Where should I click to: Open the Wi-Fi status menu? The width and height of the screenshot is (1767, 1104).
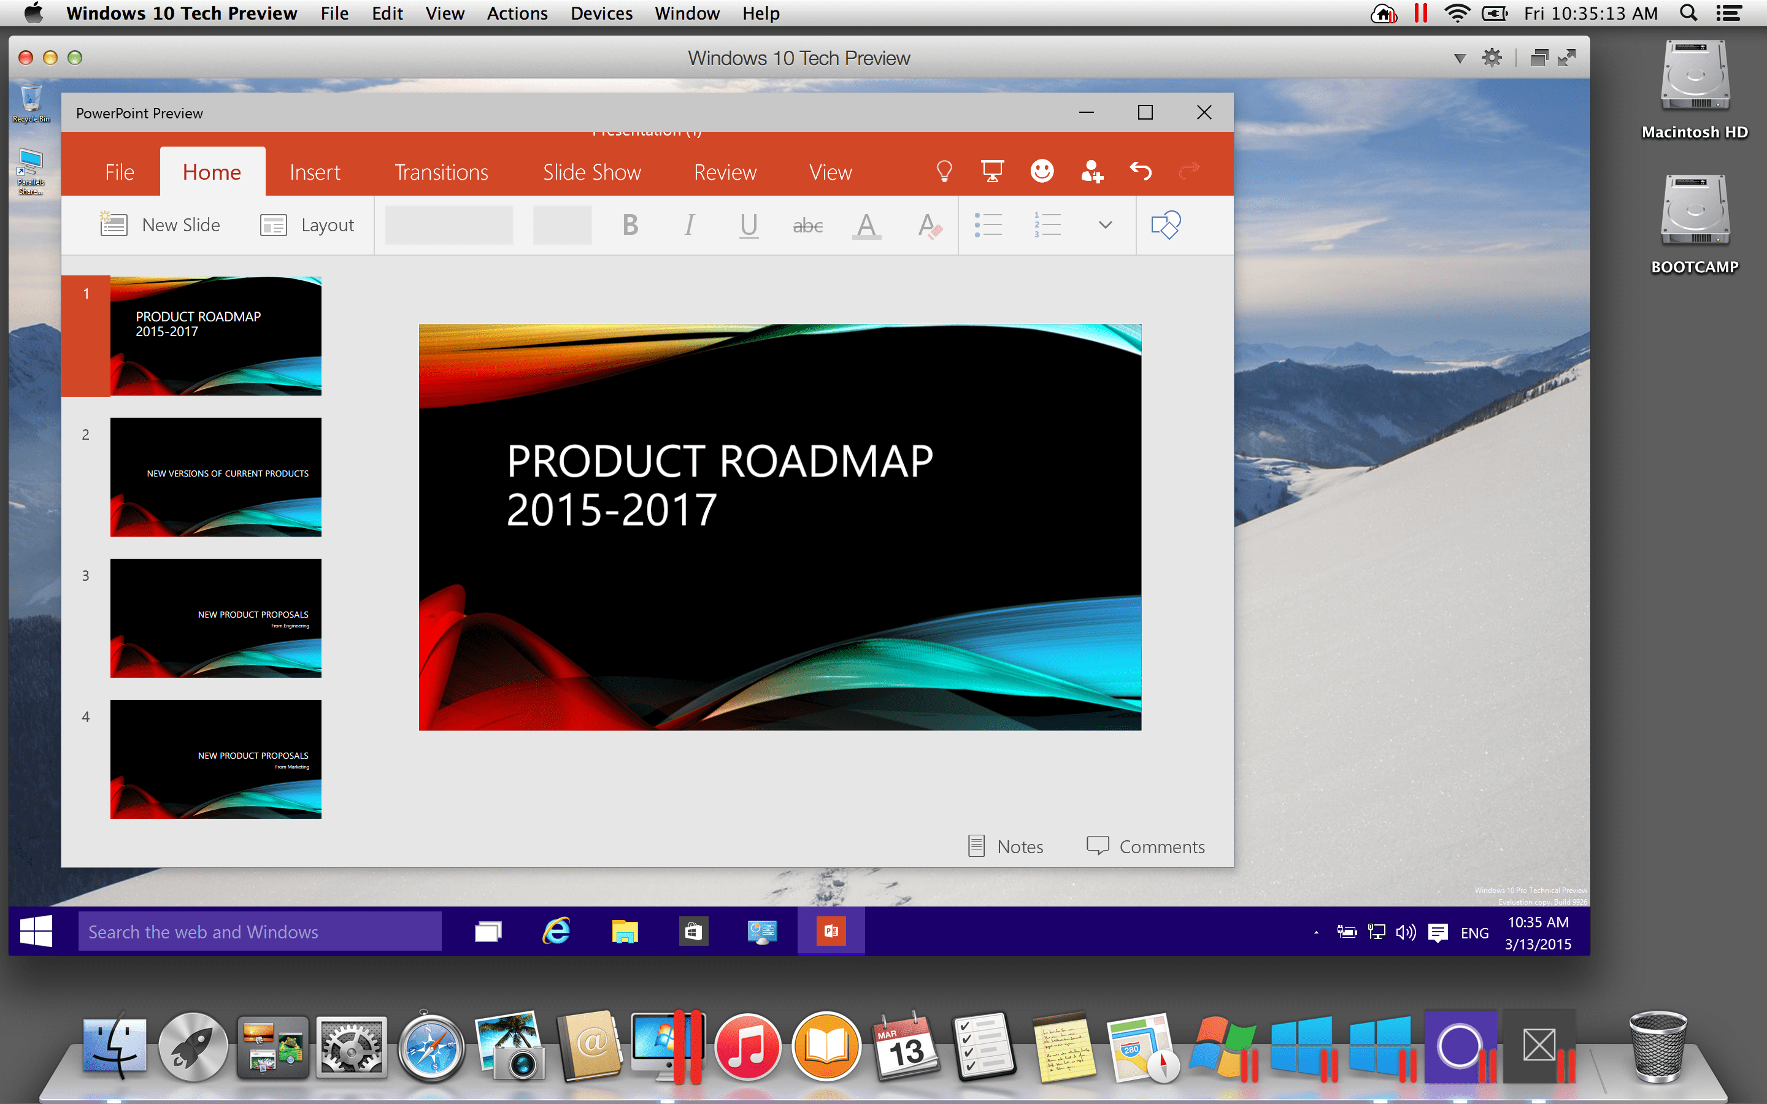click(1457, 13)
